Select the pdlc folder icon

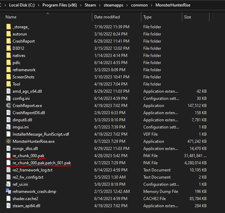[9, 63]
